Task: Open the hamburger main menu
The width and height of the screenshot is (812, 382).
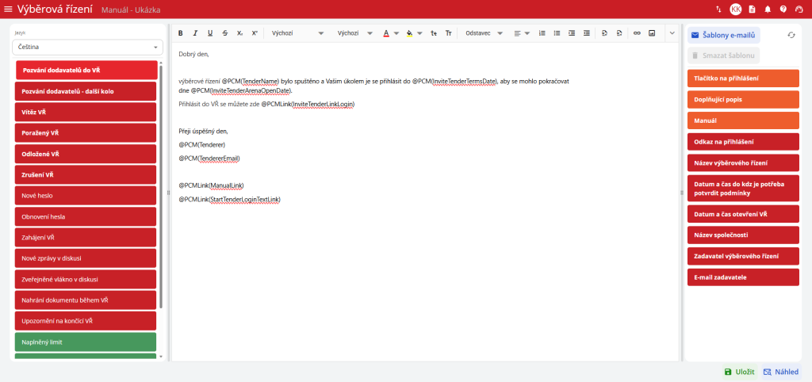Action: [9, 9]
